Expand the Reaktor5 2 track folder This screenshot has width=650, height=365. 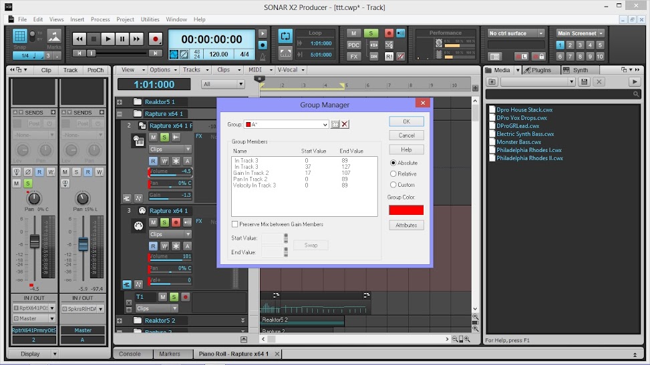pos(120,321)
